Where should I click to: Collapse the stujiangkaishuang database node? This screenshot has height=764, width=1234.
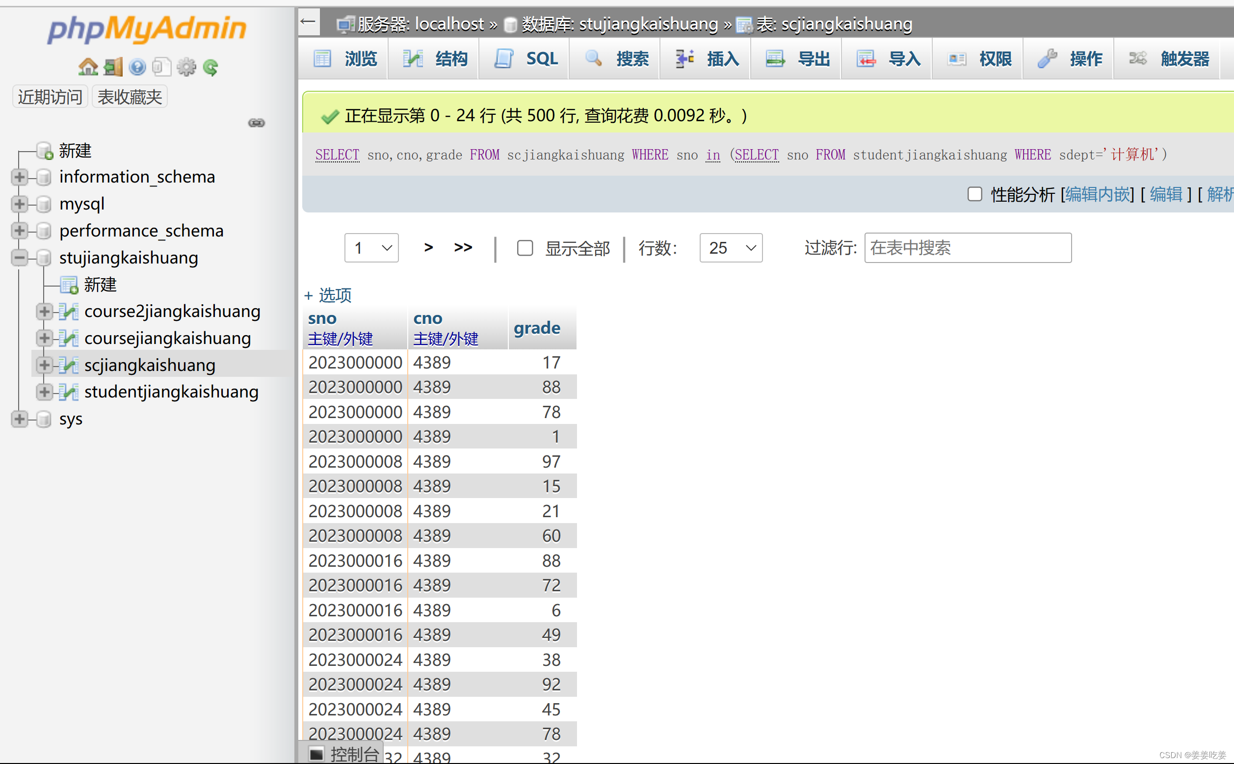(x=19, y=258)
